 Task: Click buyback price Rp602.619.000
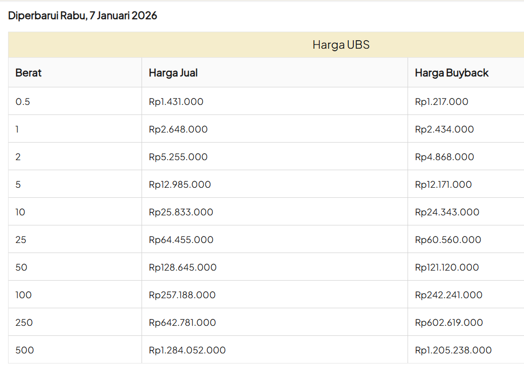449,323
